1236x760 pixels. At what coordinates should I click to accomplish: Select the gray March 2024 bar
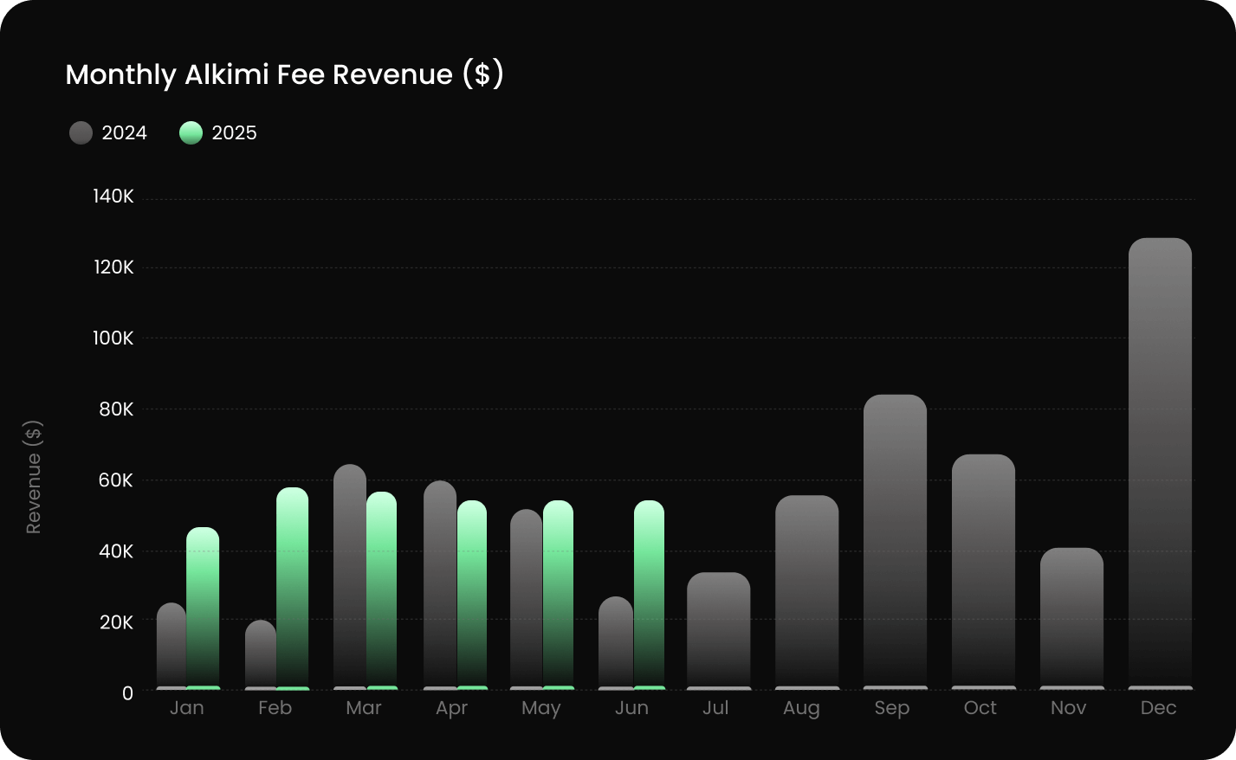pos(350,576)
